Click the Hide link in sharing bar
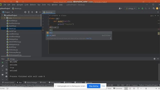 click(x=103, y=86)
